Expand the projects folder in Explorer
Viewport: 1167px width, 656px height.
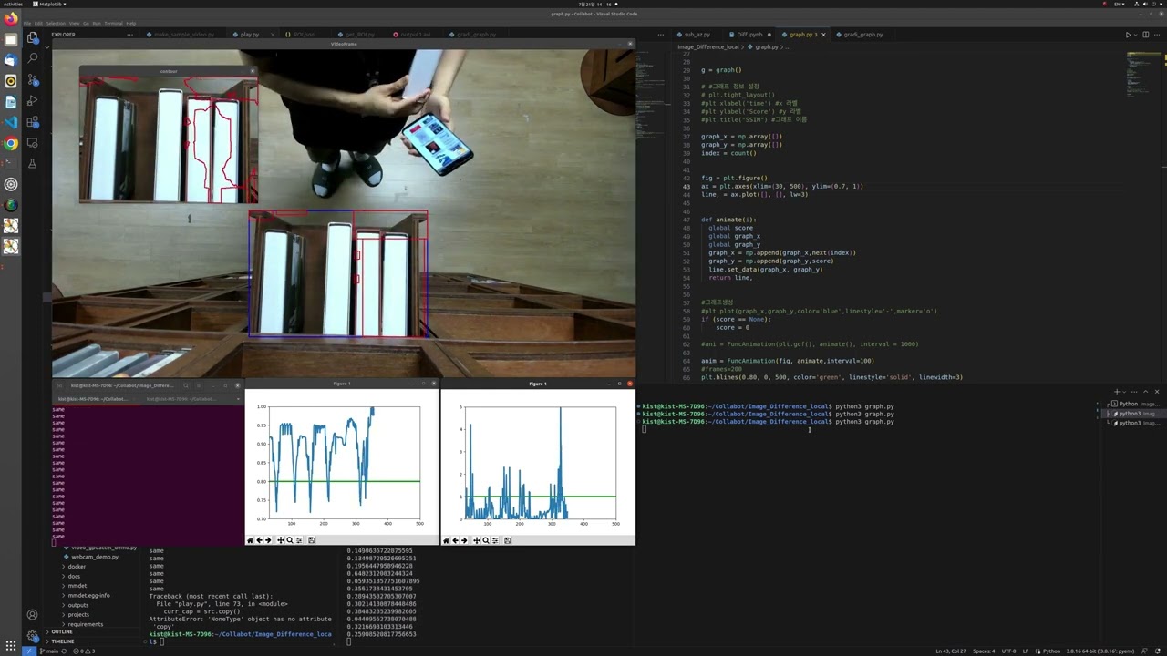tap(78, 614)
